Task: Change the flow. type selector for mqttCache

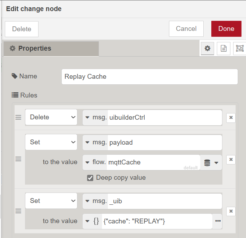Action: click(95, 162)
